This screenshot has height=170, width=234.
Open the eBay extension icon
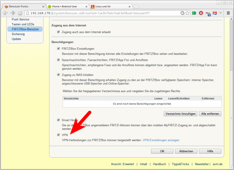pos(208,13)
